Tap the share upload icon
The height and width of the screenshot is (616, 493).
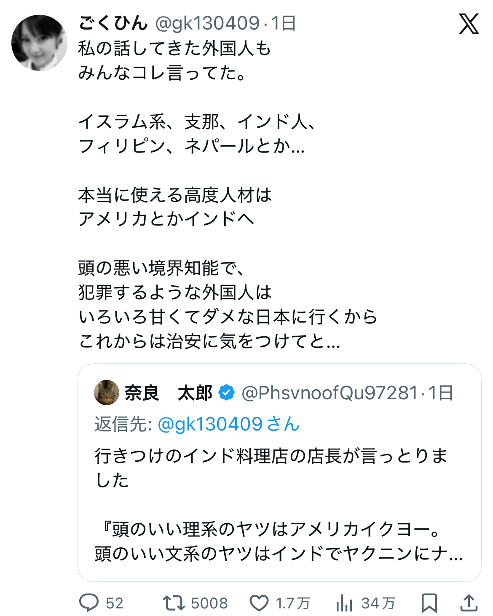click(x=468, y=603)
